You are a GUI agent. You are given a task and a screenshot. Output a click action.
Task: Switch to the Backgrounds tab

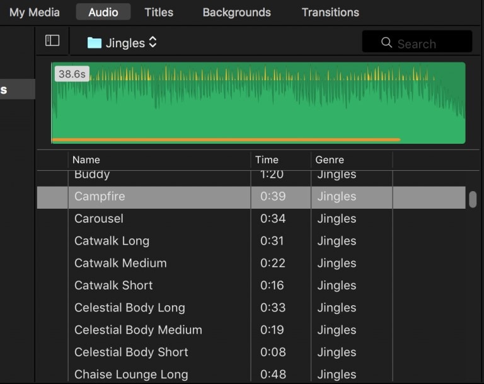coord(236,12)
